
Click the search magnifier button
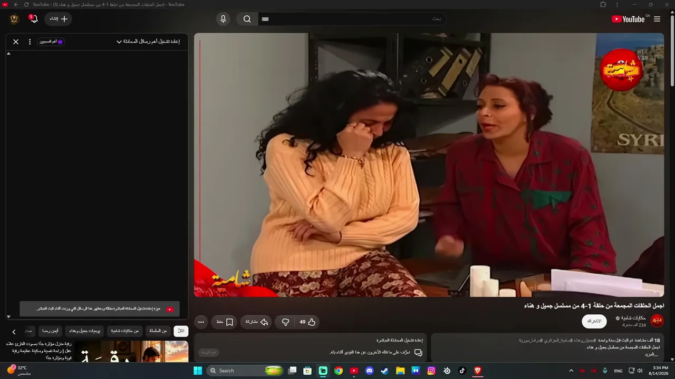tap(247, 19)
